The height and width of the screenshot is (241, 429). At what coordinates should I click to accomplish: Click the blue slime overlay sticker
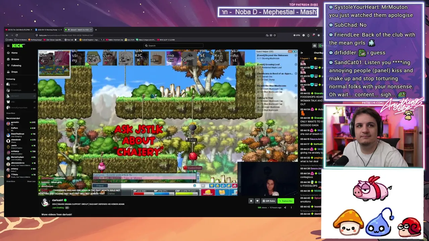380,222
